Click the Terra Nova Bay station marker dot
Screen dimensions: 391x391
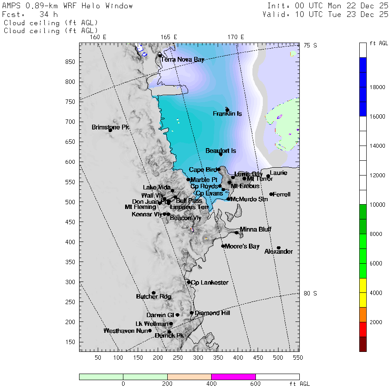160,55
